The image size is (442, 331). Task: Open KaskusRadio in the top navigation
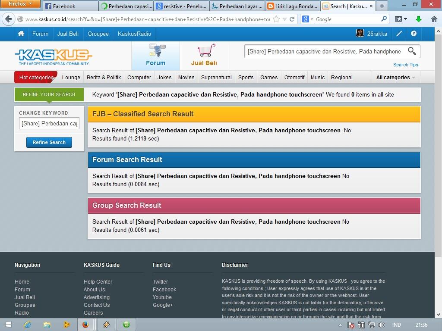pyautogui.click(x=135, y=34)
